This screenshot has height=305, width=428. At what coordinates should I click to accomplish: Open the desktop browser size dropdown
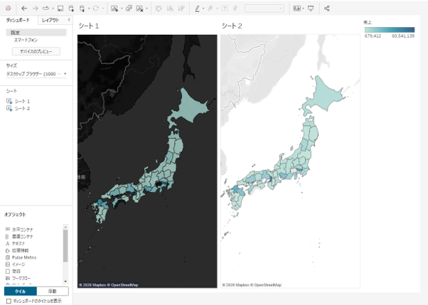point(36,74)
